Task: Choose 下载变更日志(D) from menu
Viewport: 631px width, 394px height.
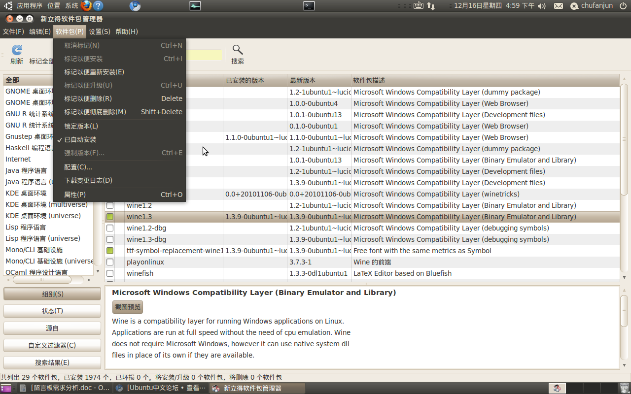Action: pyautogui.click(x=119, y=180)
